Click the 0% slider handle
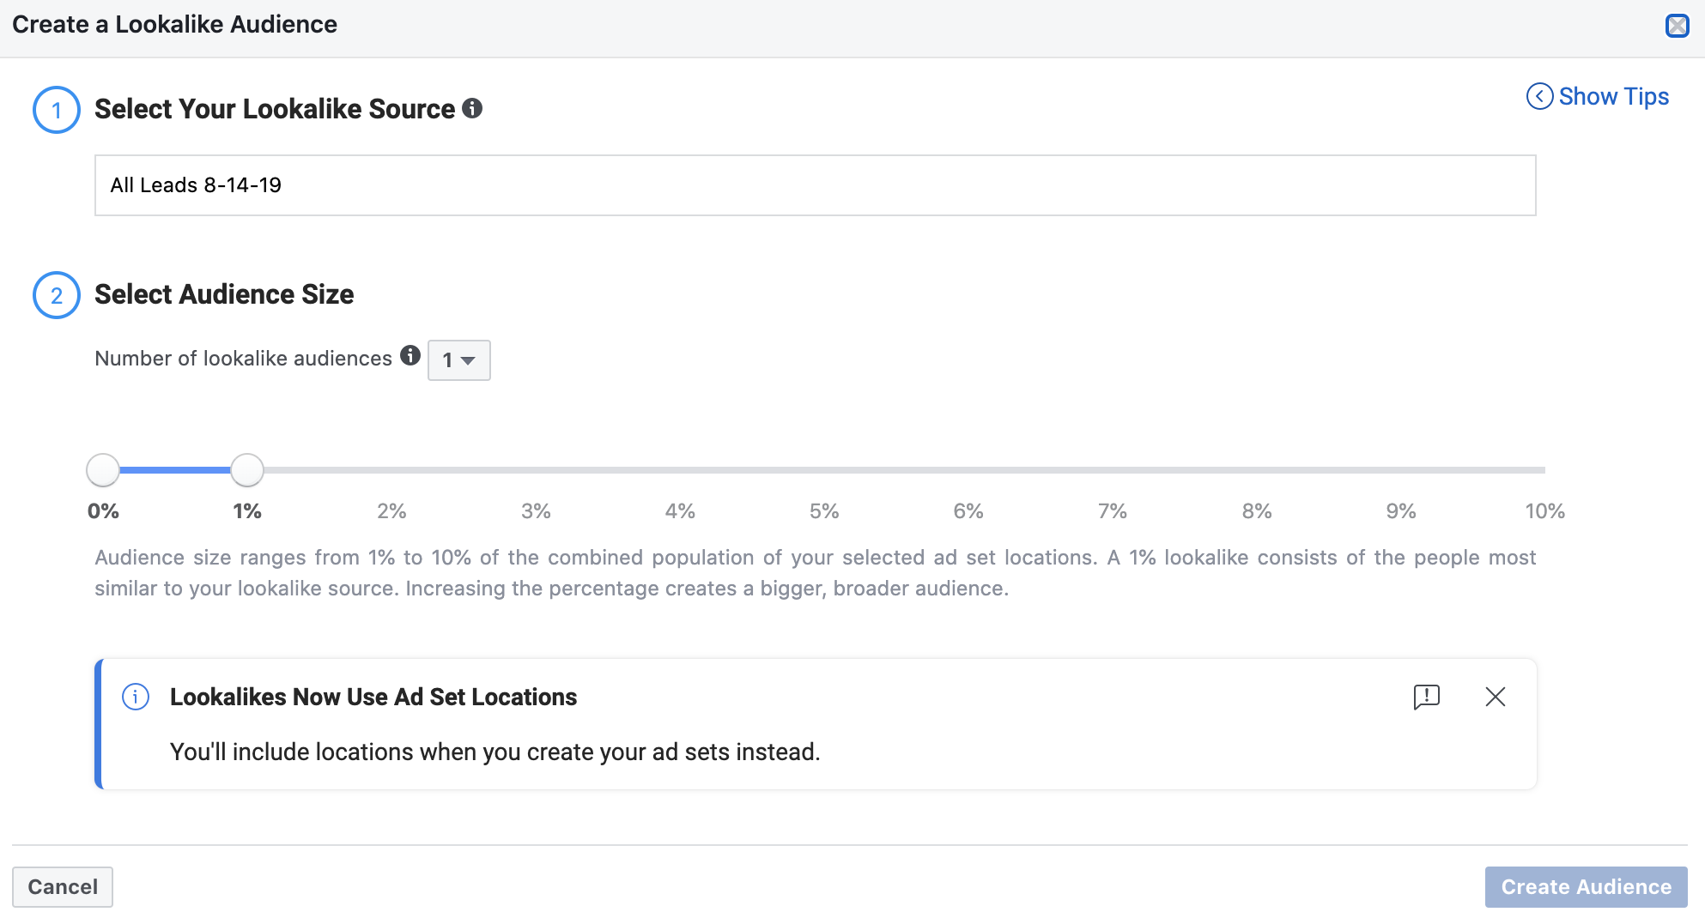 click(x=103, y=470)
